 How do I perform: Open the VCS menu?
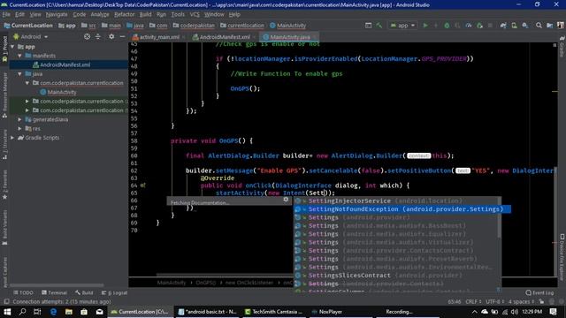pyautogui.click(x=195, y=14)
